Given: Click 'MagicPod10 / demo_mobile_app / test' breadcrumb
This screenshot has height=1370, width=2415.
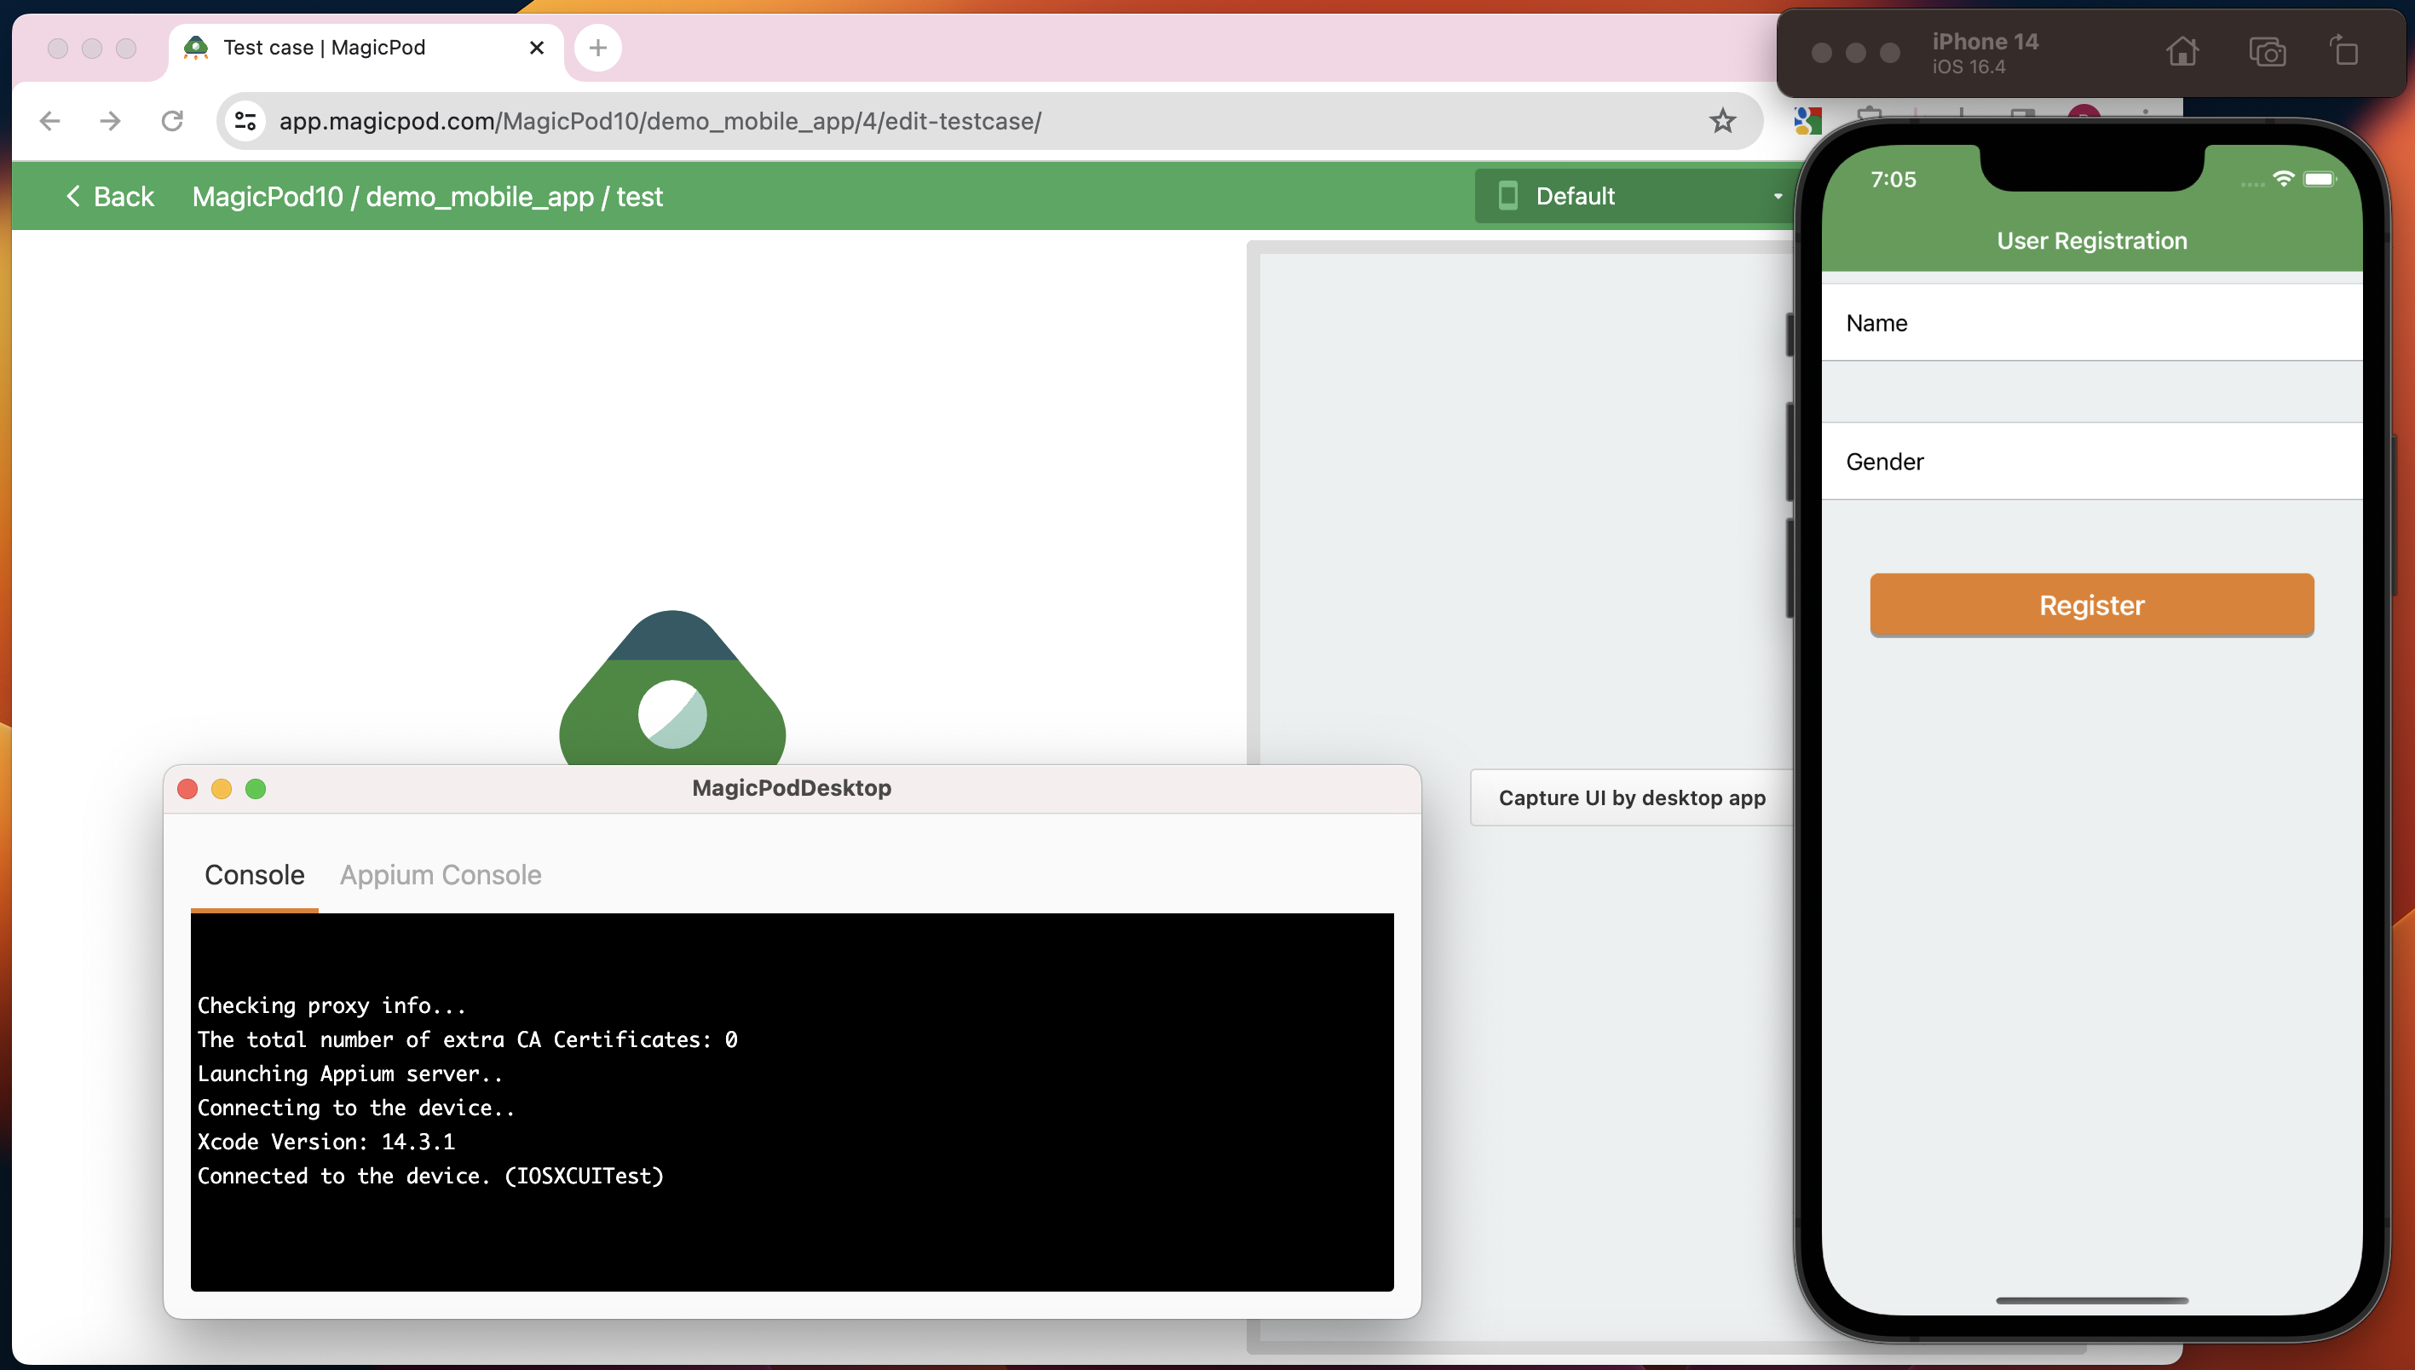Looking at the screenshot, I should coord(427,196).
